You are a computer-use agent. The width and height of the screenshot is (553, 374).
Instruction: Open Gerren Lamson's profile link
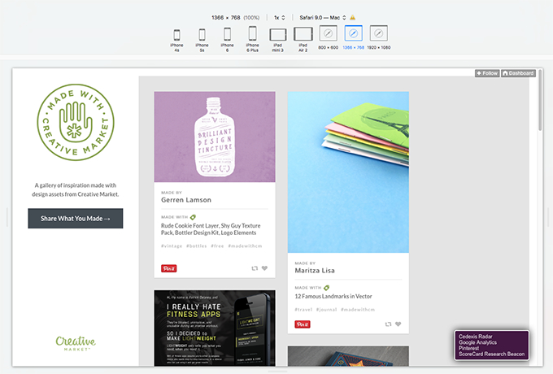tap(186, 200)
